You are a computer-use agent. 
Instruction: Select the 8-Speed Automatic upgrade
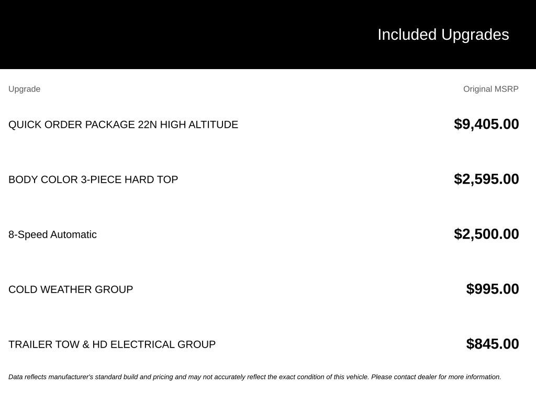tap(52, 234)
